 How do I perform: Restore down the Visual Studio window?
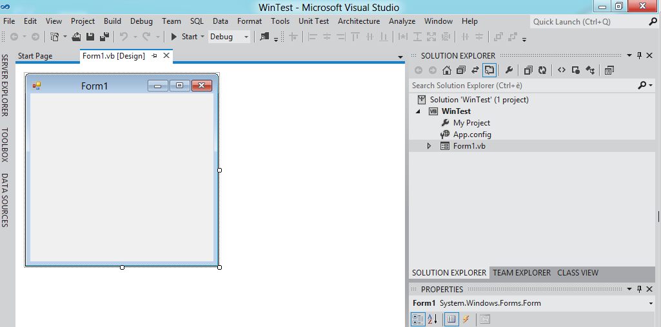[x=618, y=6]
